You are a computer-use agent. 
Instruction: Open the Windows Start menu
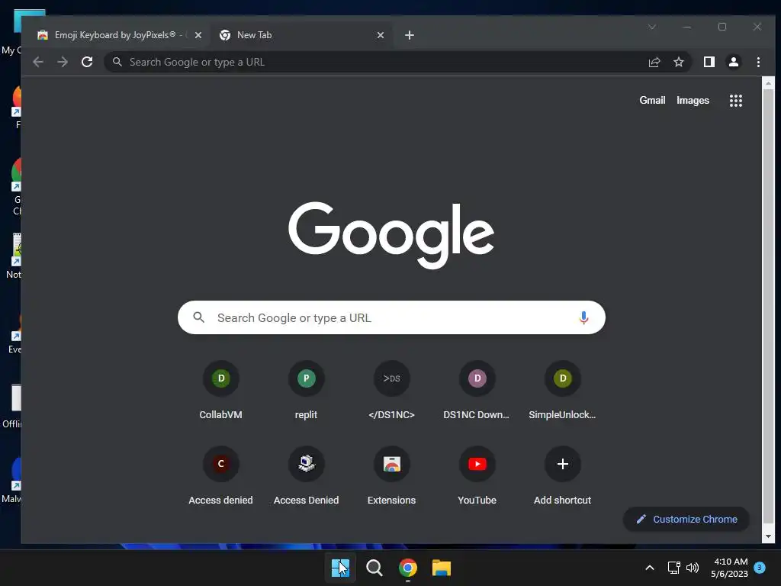[340, 568]
